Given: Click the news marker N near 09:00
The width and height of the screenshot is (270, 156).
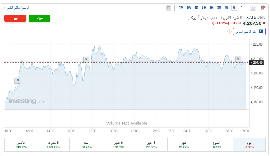Looking at the screenshot, I should coord(238,59).
